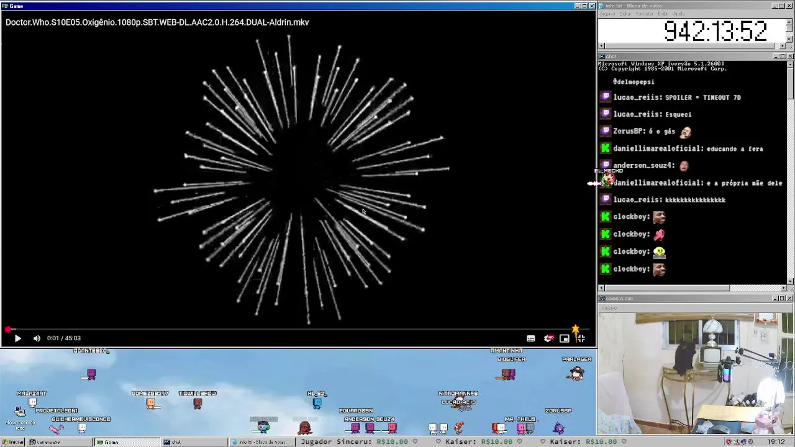Click Notepad's horizontal scrollbar right arrow
The width and height of the screenshot is (795, 447).
pyautogui.click(x=783, y=46)
